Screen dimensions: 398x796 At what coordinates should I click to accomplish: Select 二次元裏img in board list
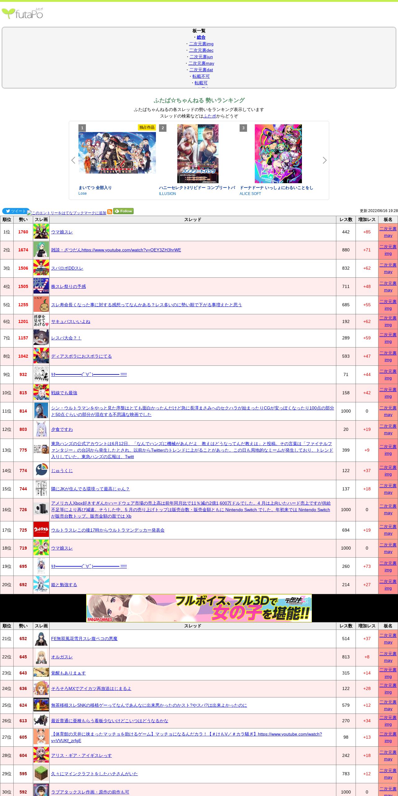[201, 44]
